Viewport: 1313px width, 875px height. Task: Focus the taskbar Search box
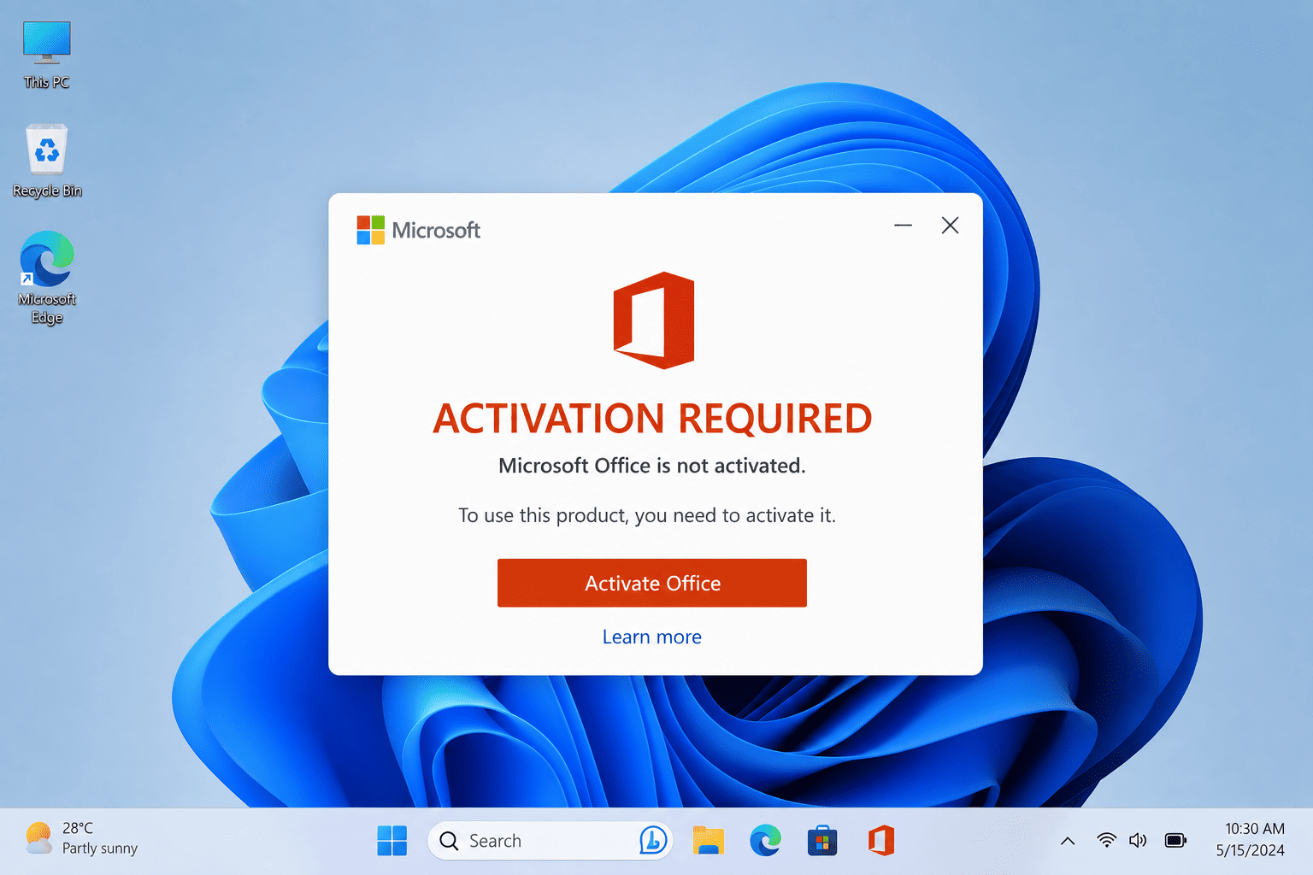[550, 841]
